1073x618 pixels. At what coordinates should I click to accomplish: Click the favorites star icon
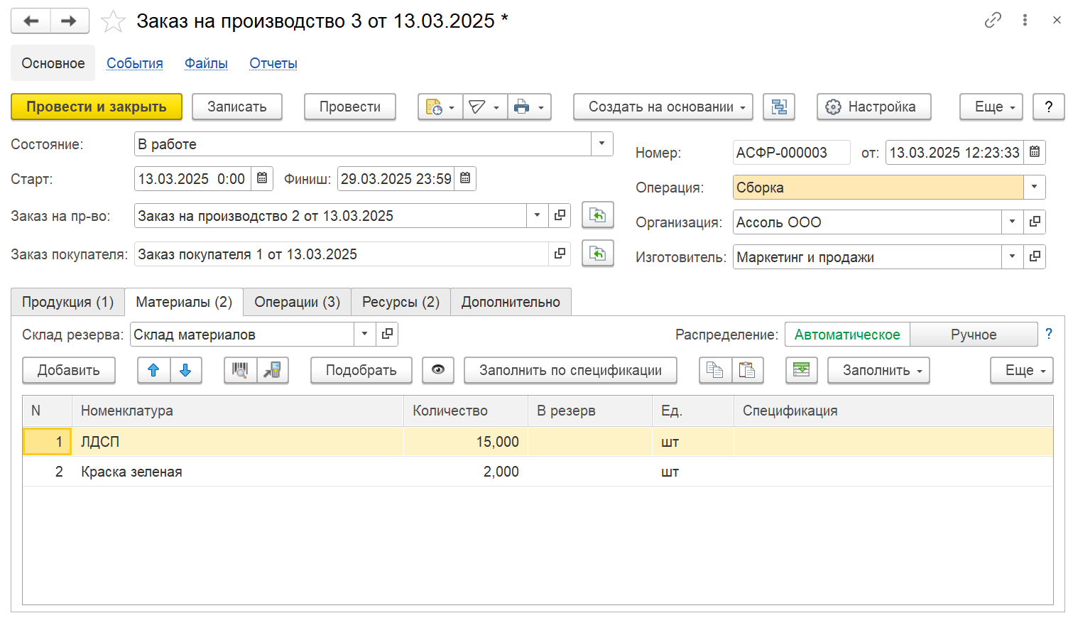(113, 21)
